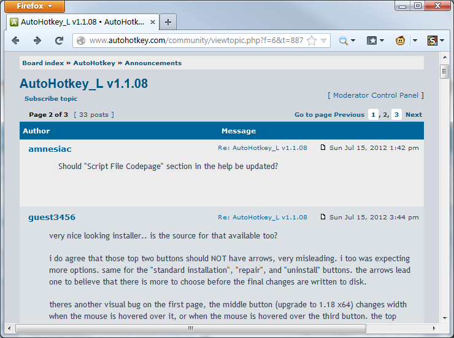Follow the Board index breadcrumb link

[43, 63]
